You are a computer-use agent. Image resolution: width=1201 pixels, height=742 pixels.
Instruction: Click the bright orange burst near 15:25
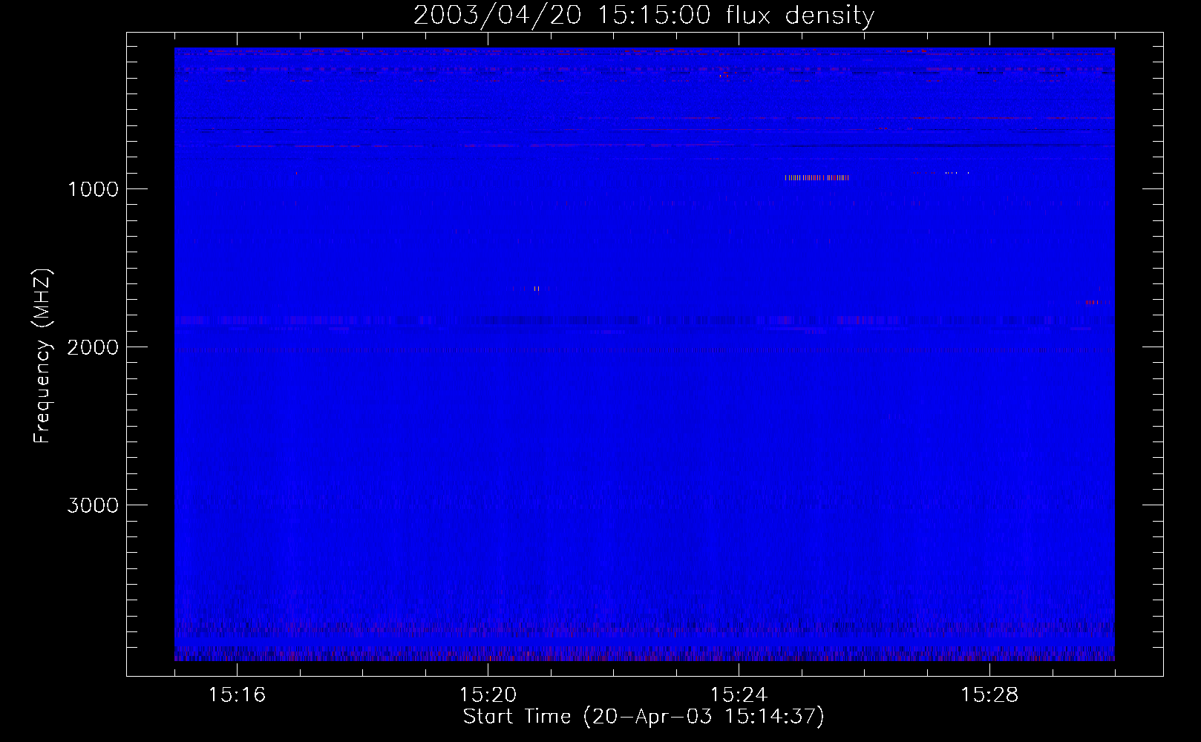[817, 177]
